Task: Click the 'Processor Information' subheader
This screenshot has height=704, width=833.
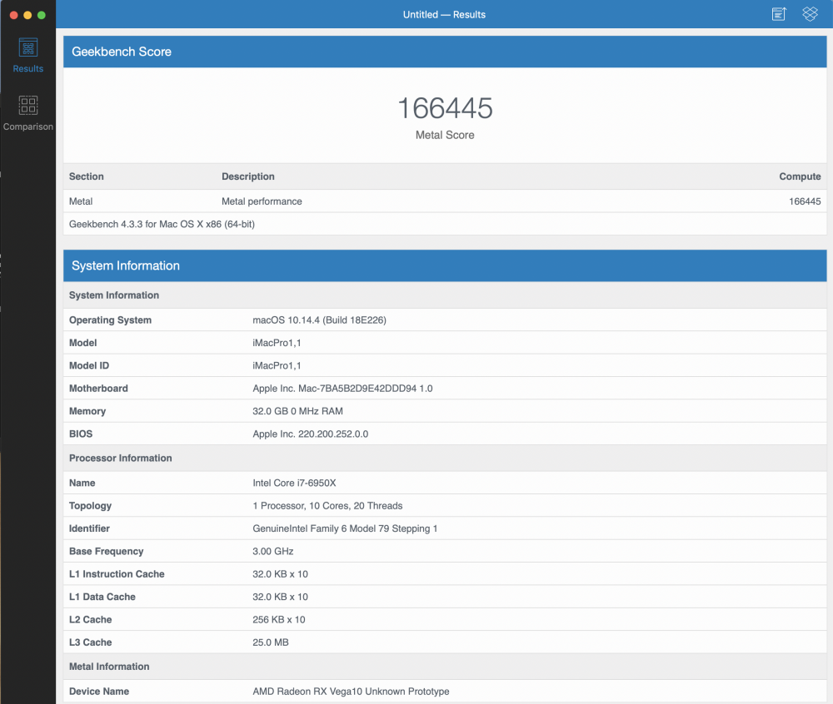Action: [121, 458]
